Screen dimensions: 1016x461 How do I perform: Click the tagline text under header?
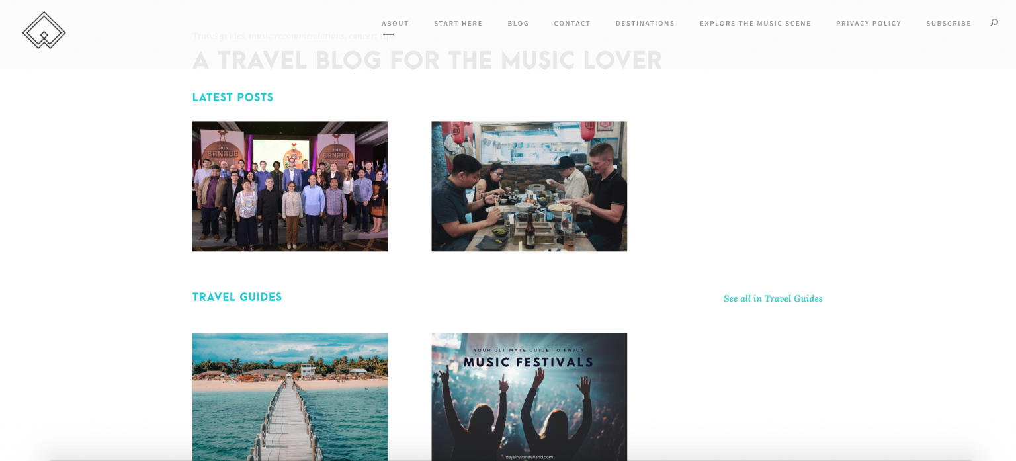point(293,36)
